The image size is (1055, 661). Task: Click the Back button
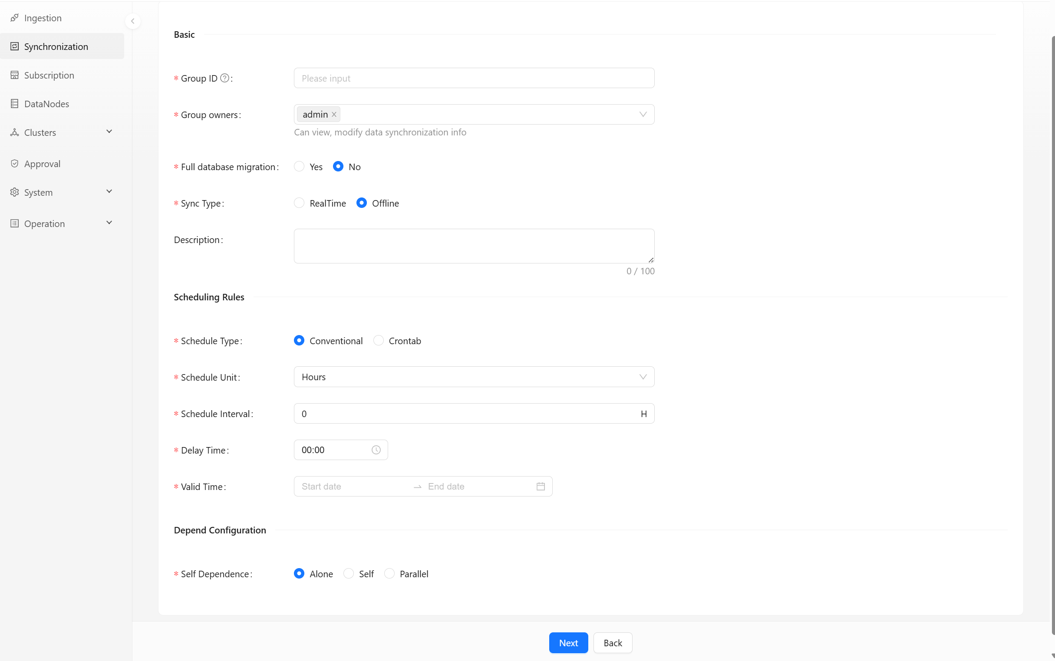point(612,643)
